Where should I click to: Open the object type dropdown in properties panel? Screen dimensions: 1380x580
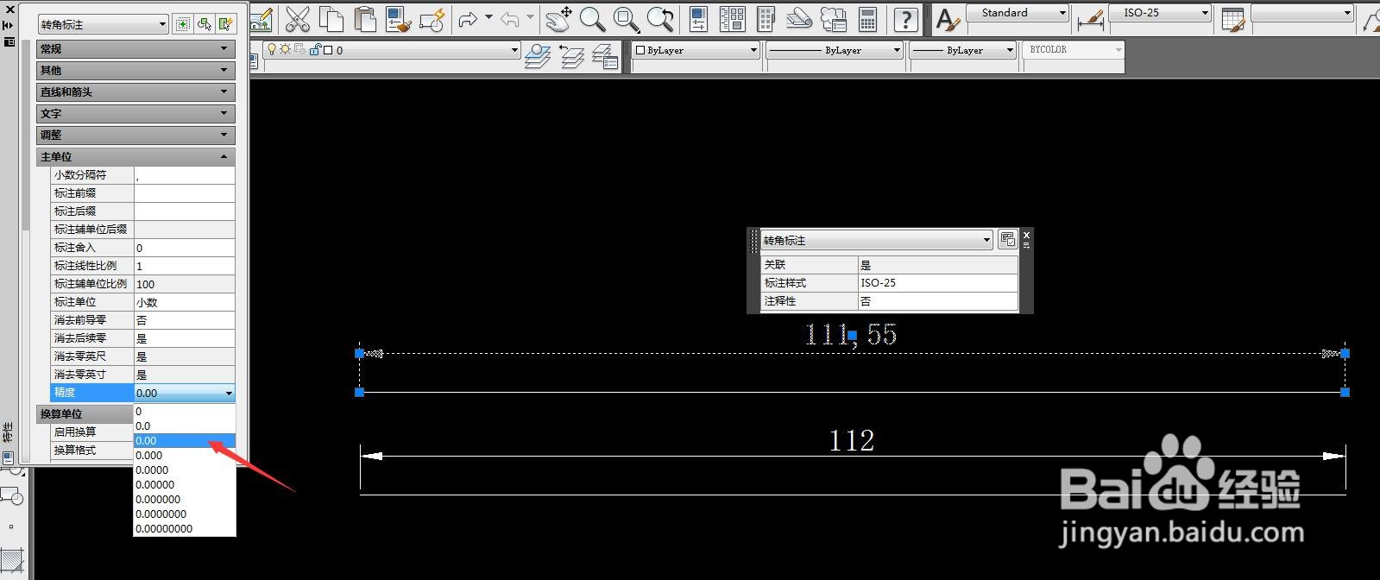click(103, 24)
